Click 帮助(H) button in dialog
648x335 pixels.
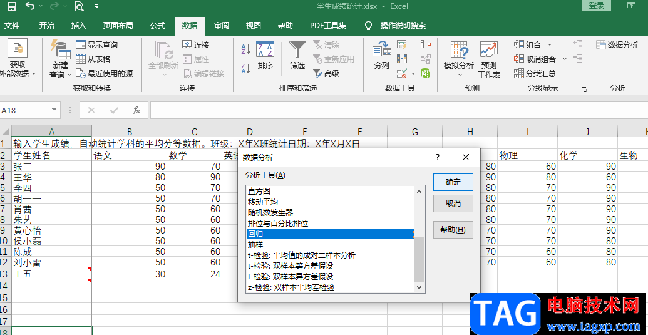click(x=453, y=230)
